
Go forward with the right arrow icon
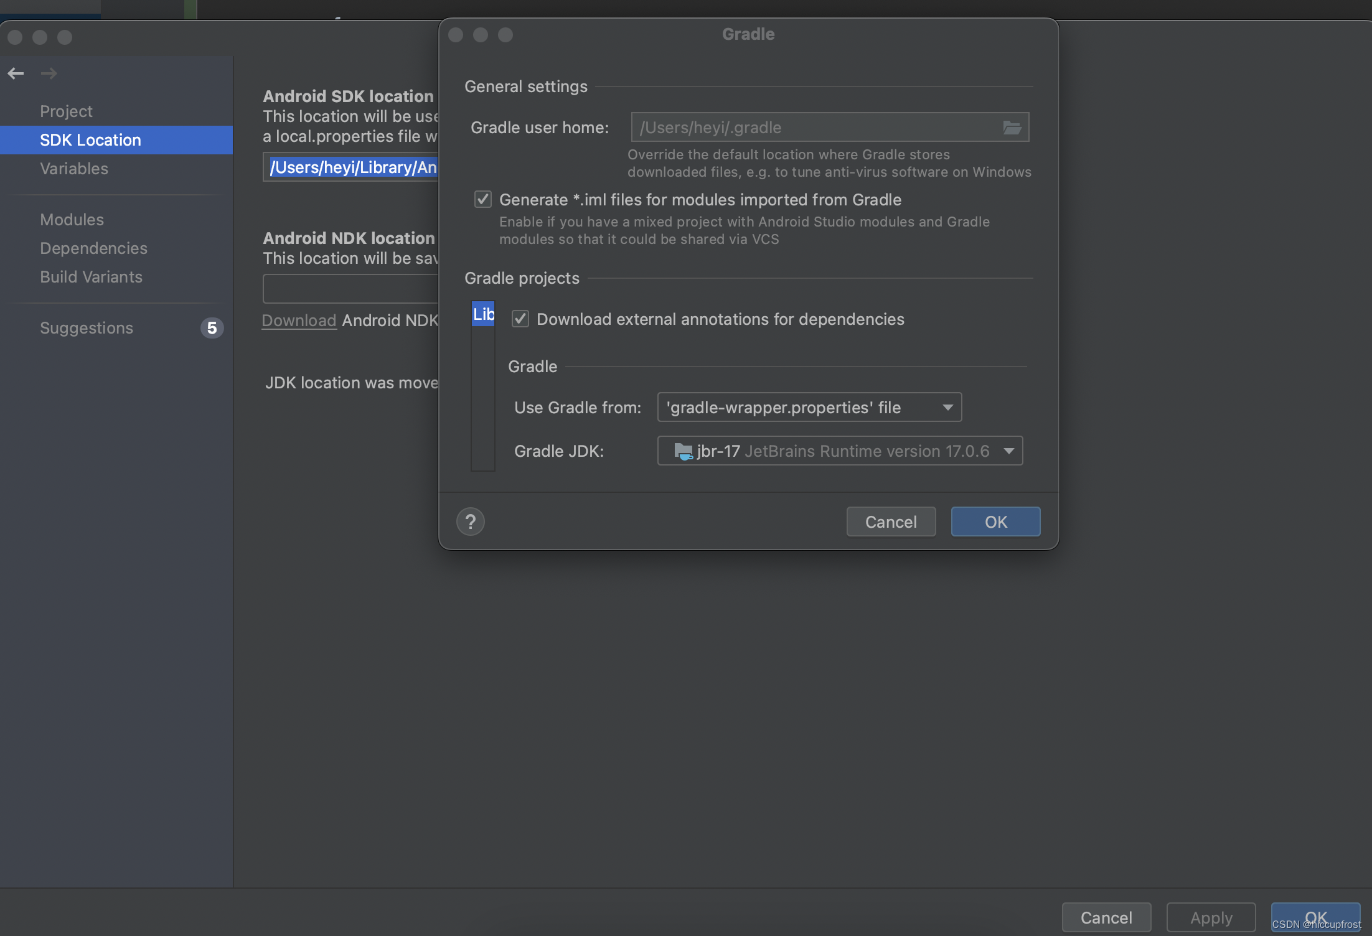(49, 73)
